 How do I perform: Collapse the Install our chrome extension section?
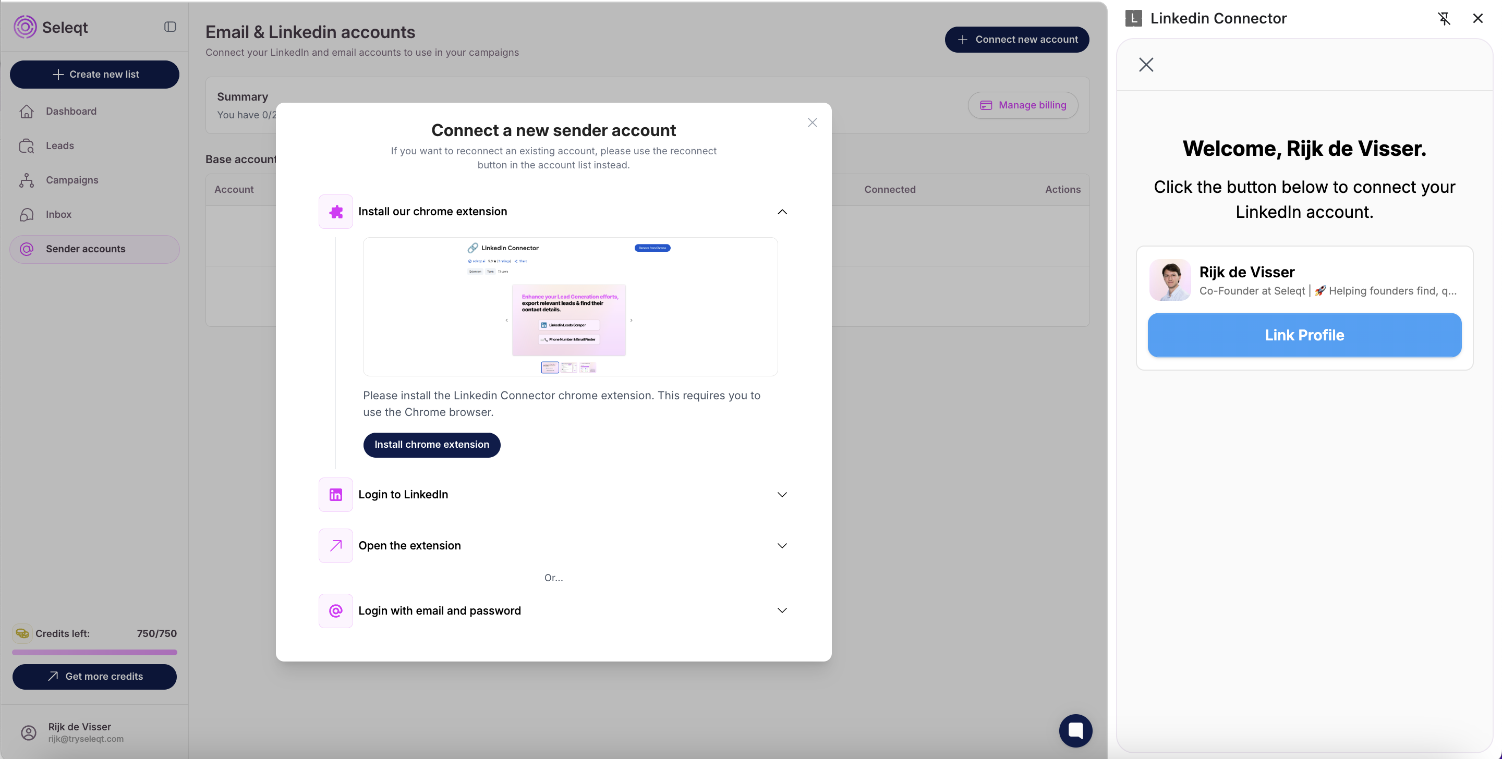782,212
